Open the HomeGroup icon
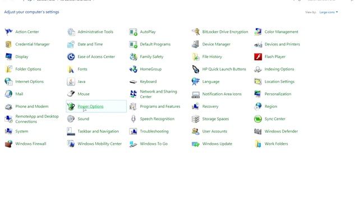This screenshot has height=202, width=359. tap(134, 69)
